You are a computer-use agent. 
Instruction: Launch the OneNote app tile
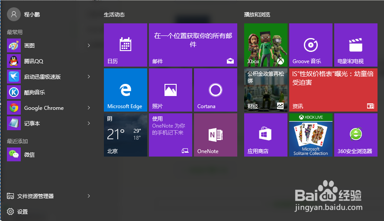pos(216,135)
